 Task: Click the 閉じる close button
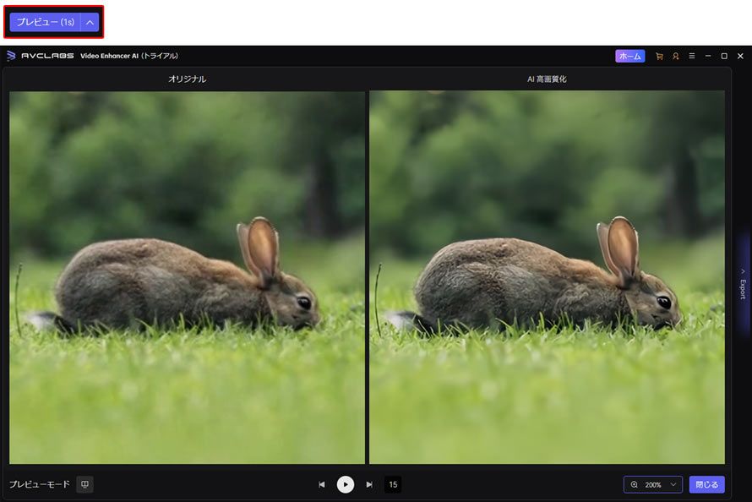(x=707, y=485)
